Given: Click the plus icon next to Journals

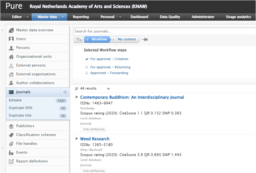Looking at the screenshot, I should coord(65,92).
